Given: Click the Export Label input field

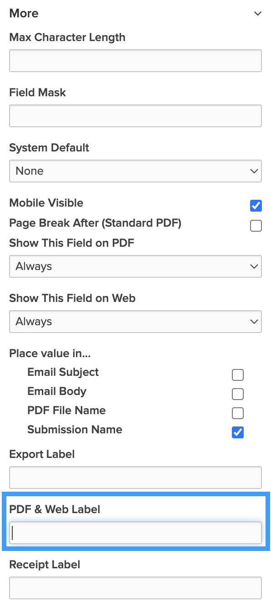Looking at the screenshot, I should click(135, 477).
